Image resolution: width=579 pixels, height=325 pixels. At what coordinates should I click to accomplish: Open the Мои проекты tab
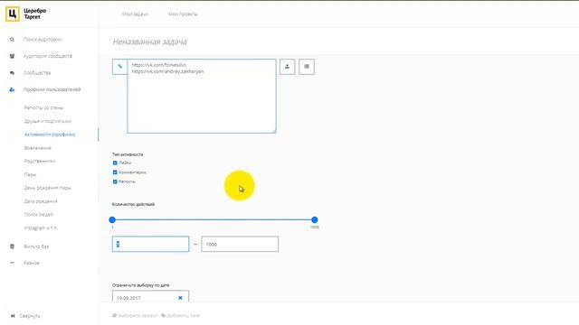click(183, 14)
